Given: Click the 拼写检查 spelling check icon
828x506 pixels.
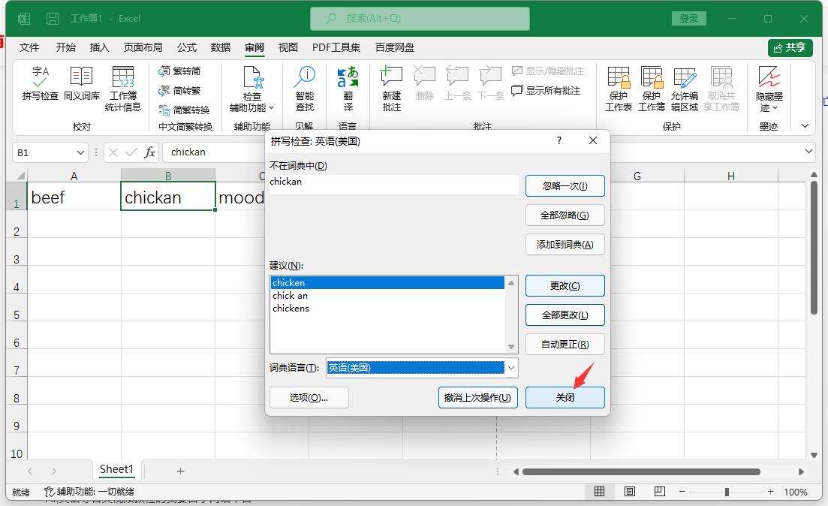Looking at the screenshot, I should (x=40, y=83).
